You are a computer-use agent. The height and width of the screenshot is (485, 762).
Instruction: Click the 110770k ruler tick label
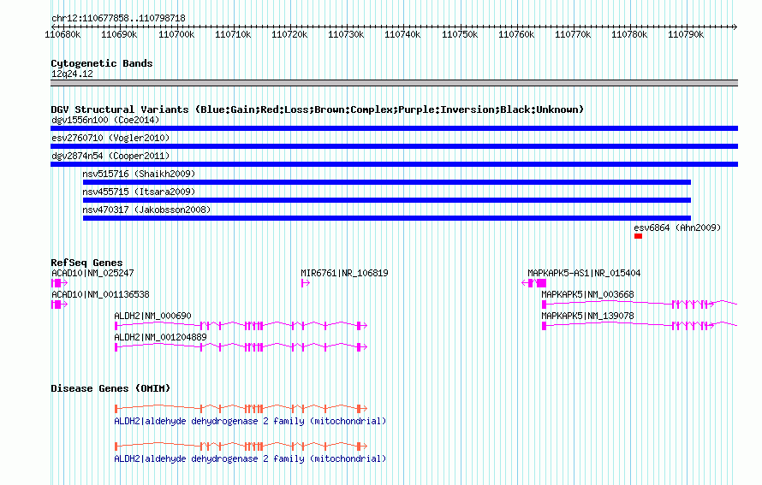(573, 34)
